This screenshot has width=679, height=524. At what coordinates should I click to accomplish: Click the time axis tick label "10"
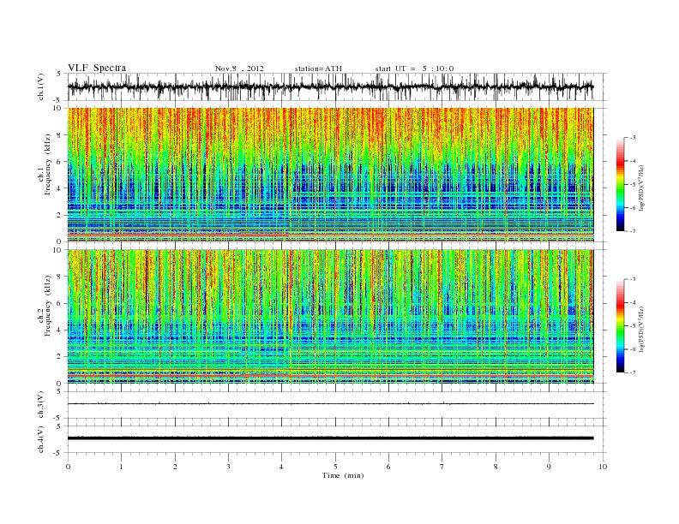(x=603, y=467)
